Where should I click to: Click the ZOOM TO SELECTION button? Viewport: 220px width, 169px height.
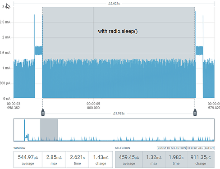(x=172, y=148)
